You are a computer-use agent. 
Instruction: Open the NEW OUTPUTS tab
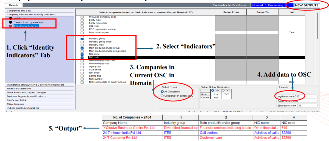pyautogui.click(x=307, y=5)
